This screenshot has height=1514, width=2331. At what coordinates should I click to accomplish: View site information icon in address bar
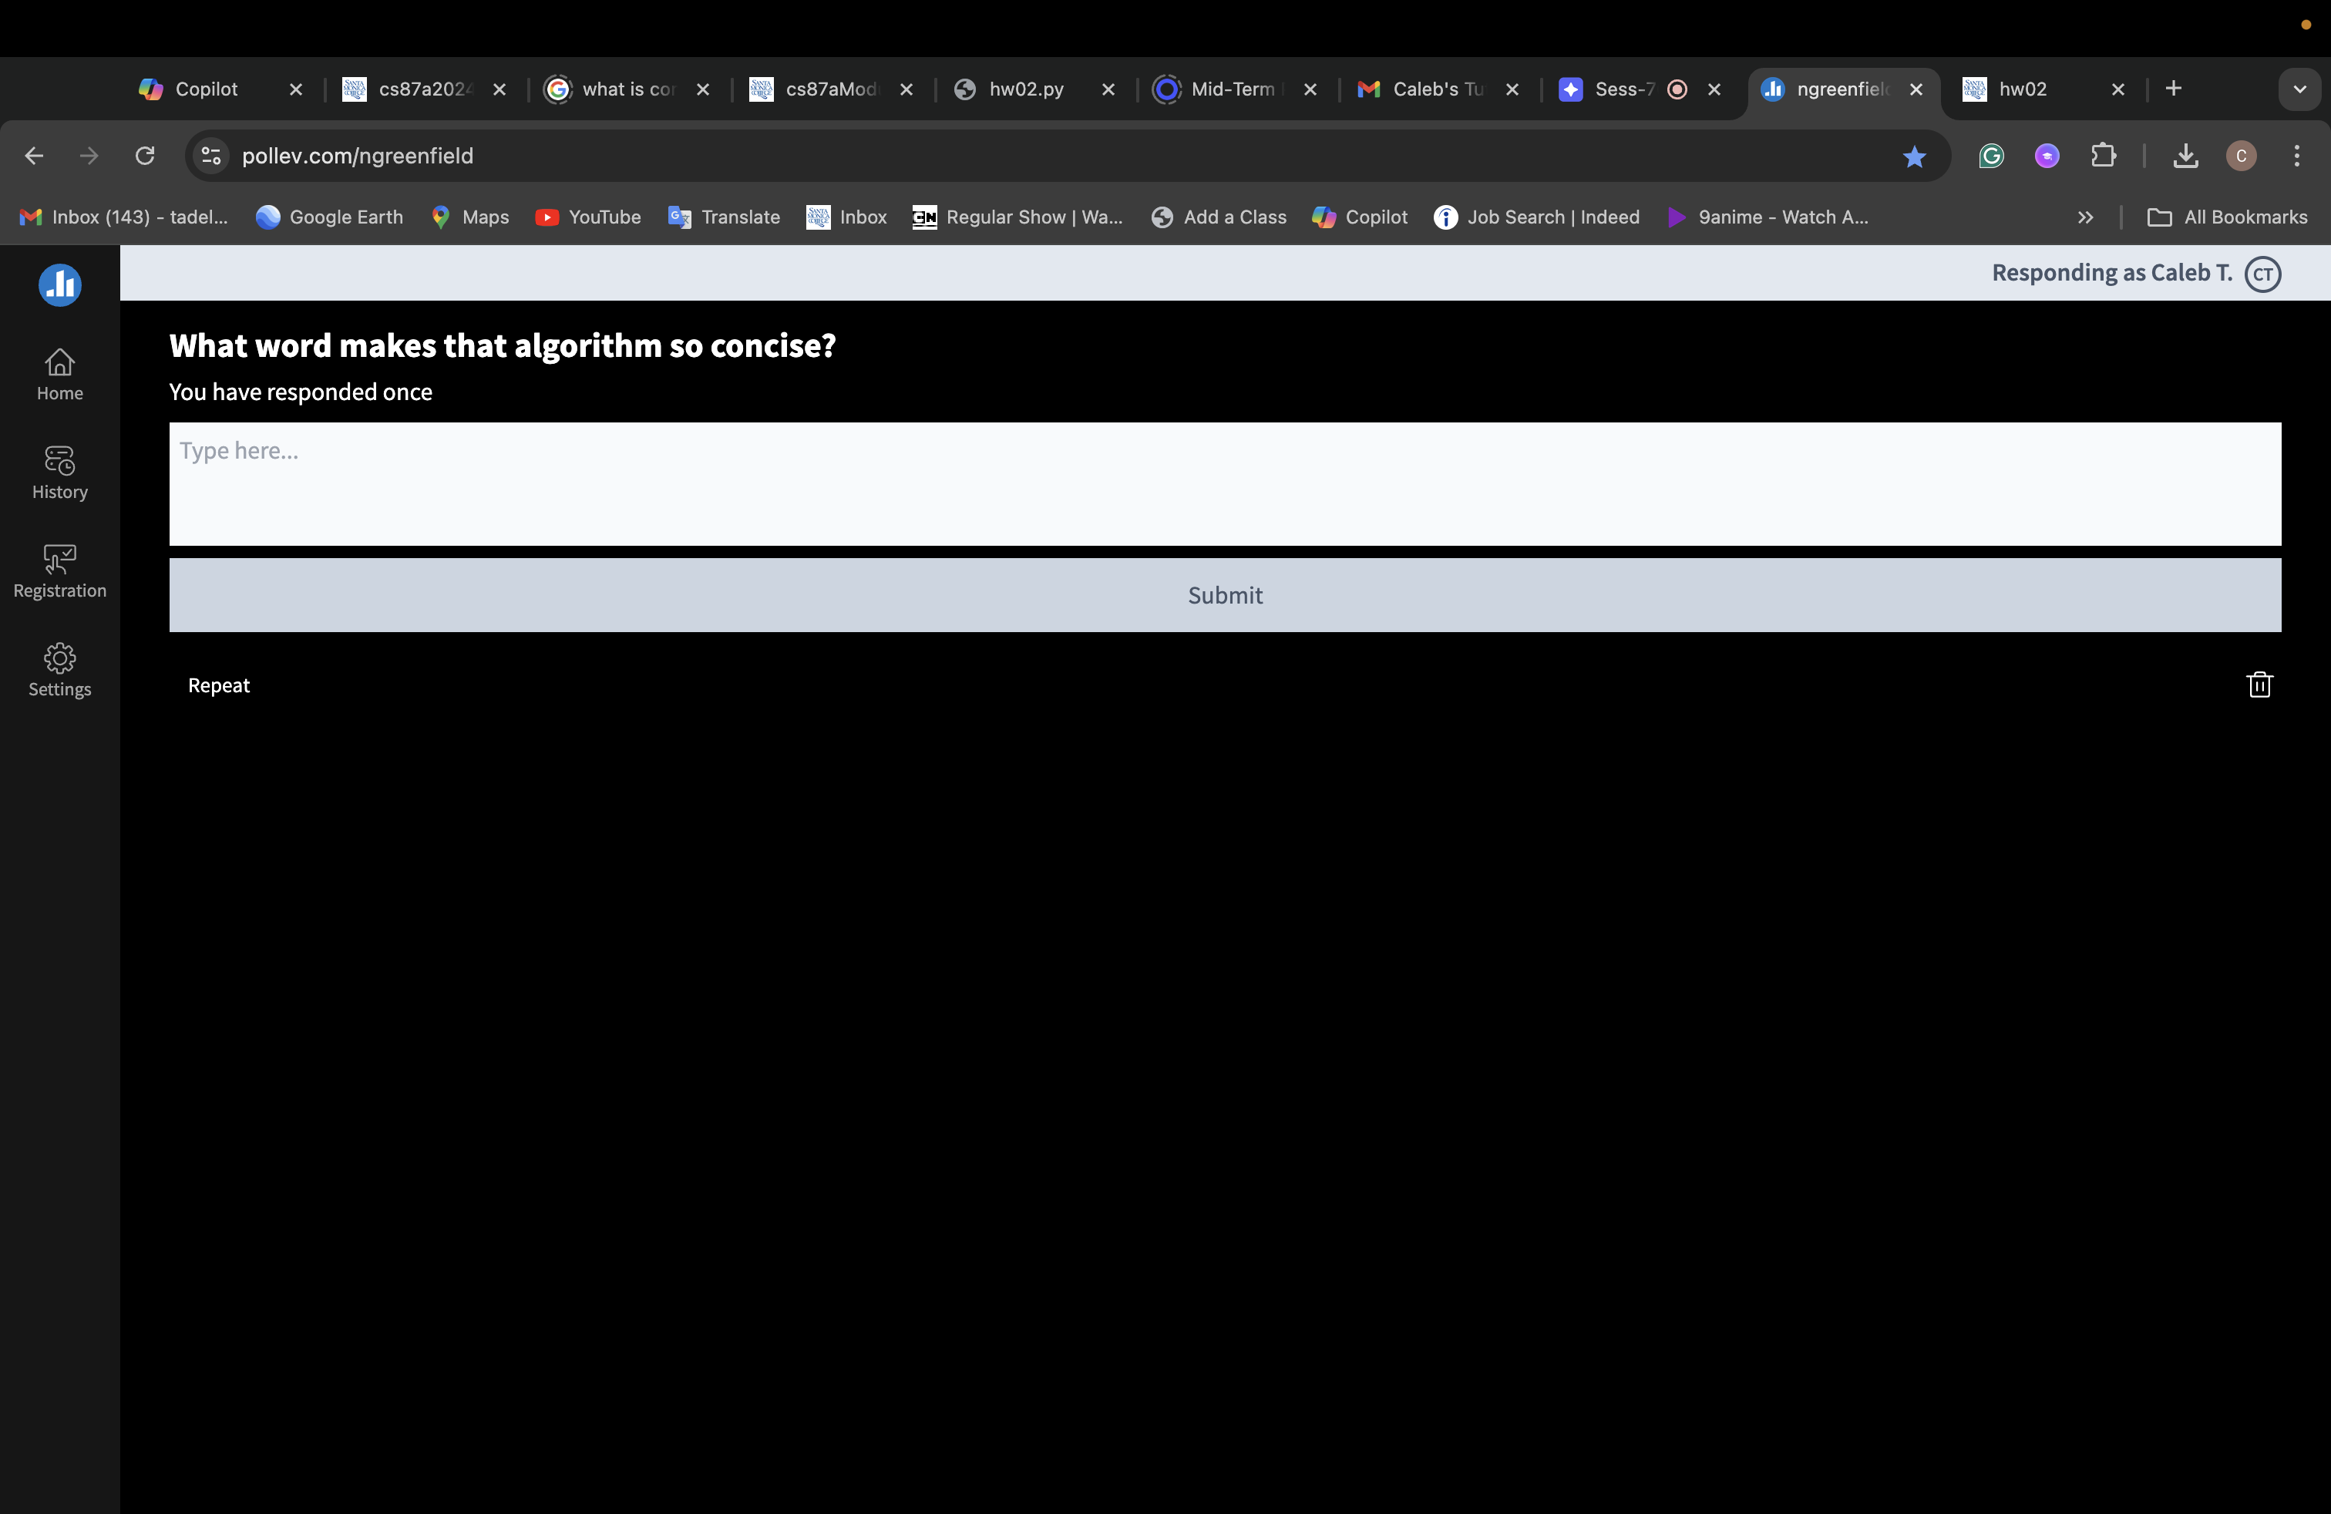pos(210,156)
